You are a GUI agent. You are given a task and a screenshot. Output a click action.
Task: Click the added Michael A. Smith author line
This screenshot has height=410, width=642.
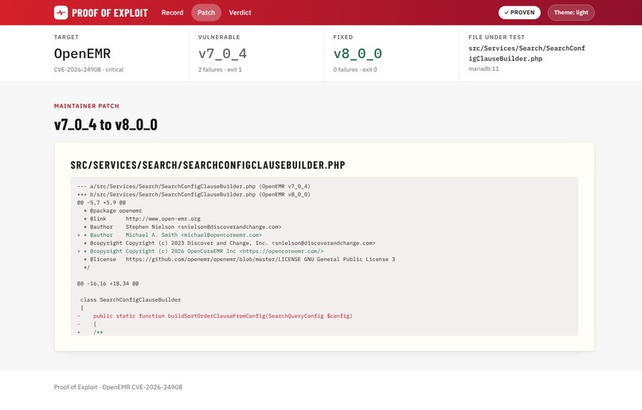[x=170, y=235]
